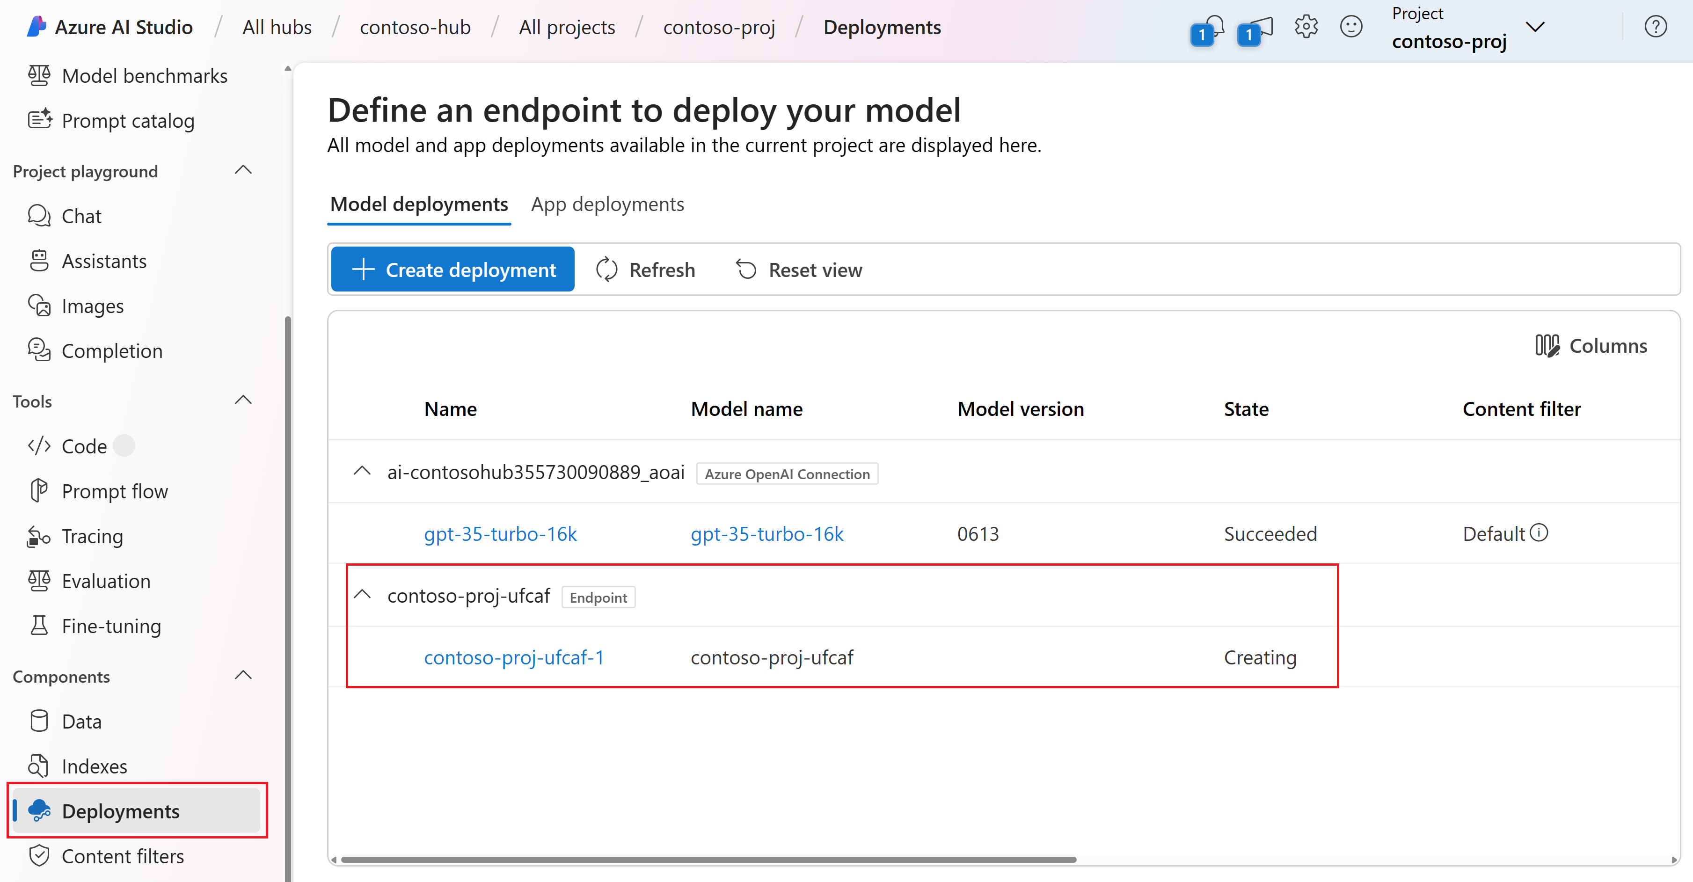Click the Model benchmarks scale icon
The height and width of the screenshot is (882, 1693).
(39, 76)
